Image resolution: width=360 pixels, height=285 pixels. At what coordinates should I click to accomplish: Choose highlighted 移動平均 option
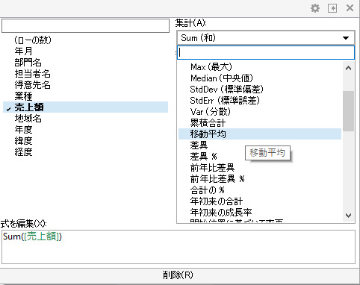[260, 134]
